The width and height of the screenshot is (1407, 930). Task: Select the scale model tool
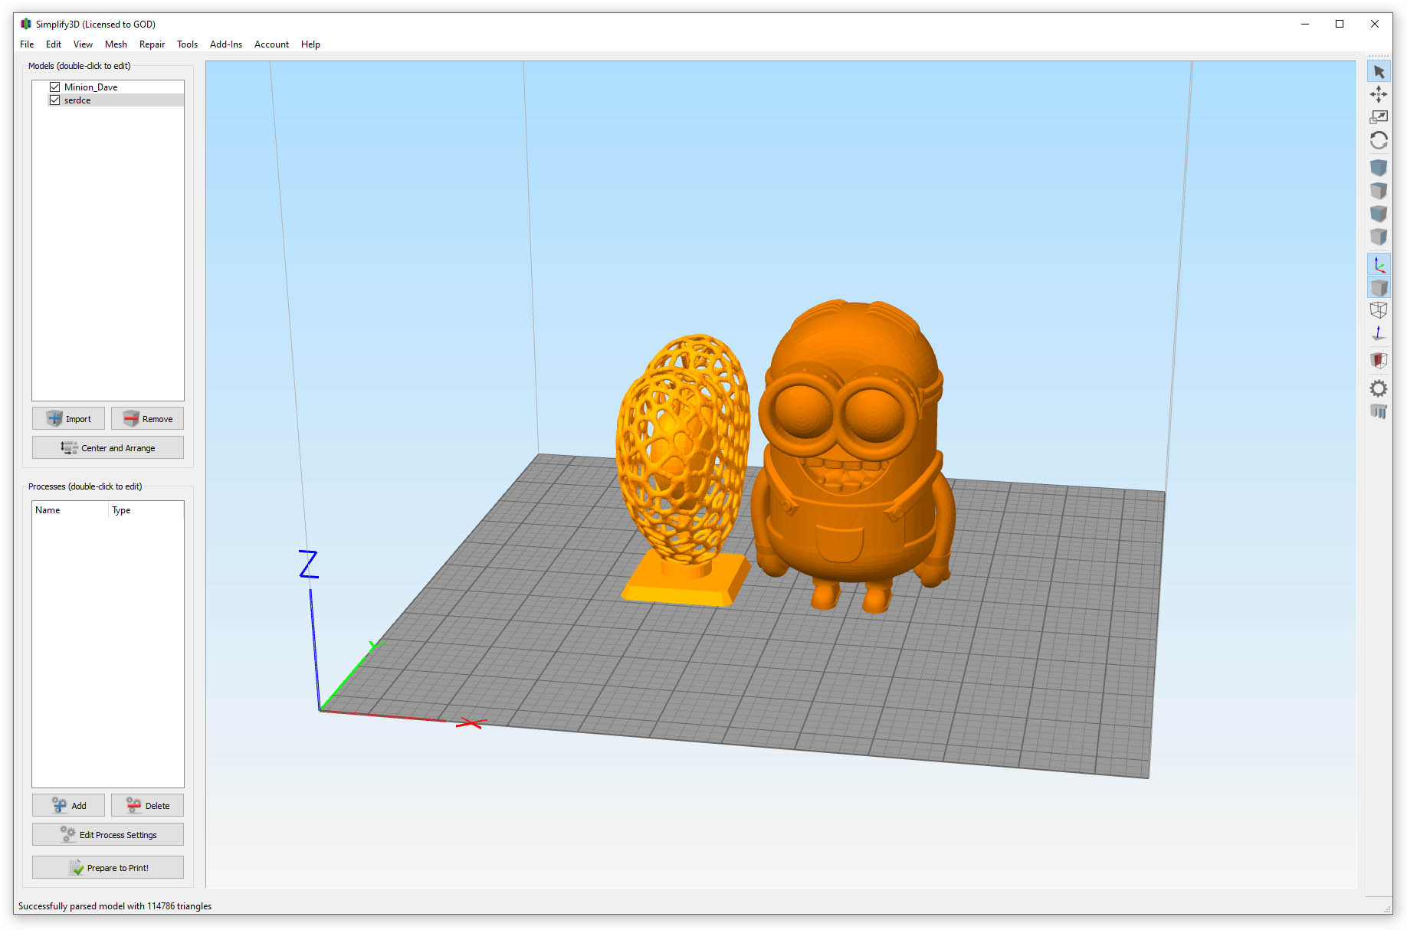click(x=1379, y=117)
